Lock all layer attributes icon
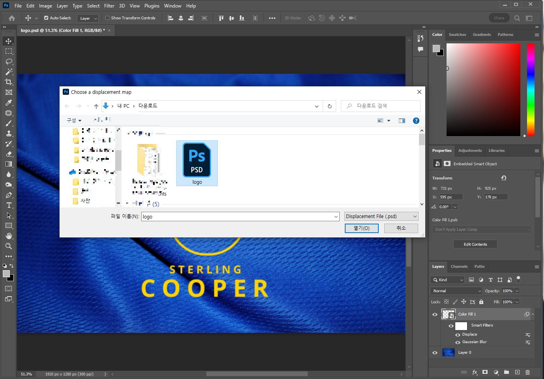Viewport: 544px width, 379px height. [481, 302]
